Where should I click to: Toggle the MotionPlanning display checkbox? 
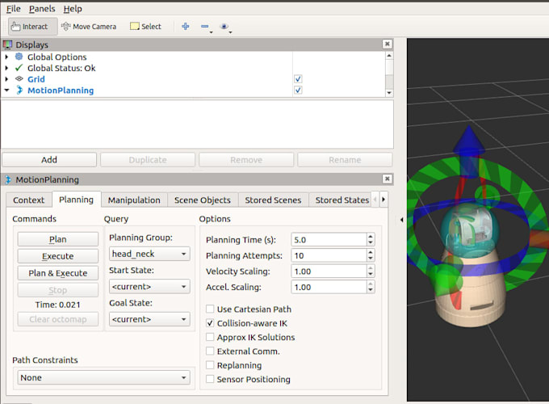[x=298, y=90]
